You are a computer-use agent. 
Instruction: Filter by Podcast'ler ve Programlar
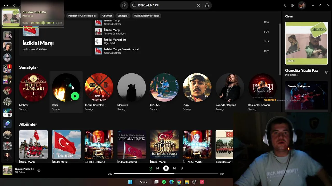(82, 16)
